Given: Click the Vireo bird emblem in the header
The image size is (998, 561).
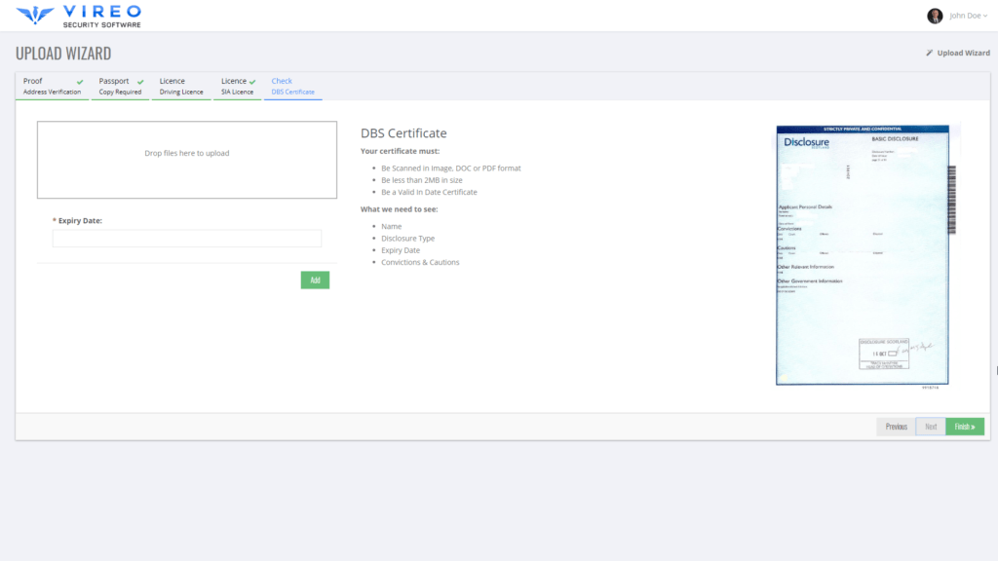Looking at the screenshot, I should click(x=33, y=14).
